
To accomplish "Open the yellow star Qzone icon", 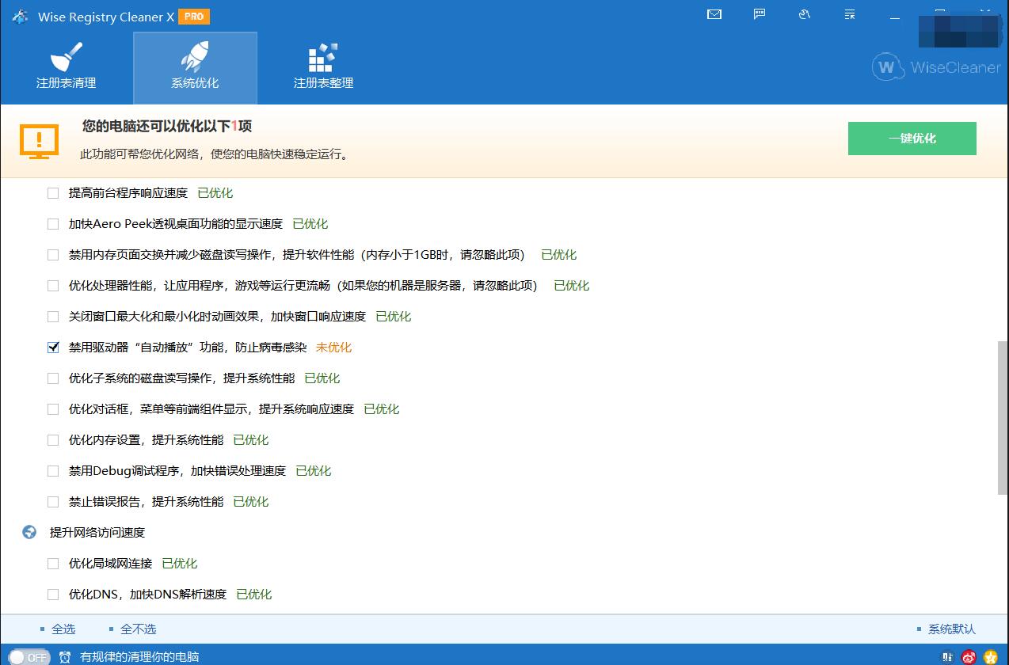I will click(x=990, y=657).
